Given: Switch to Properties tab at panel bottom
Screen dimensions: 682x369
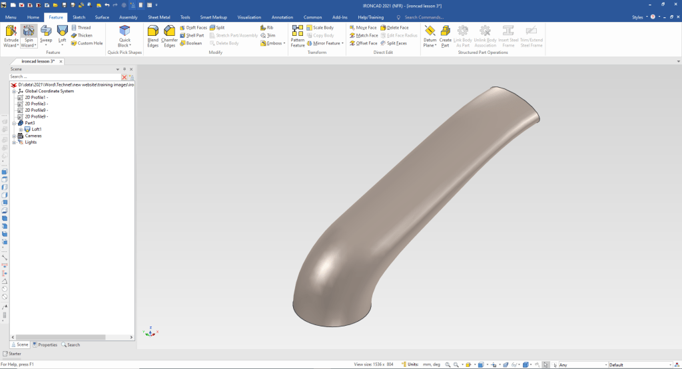Looking at the screenshot, I should coord(45,344).
